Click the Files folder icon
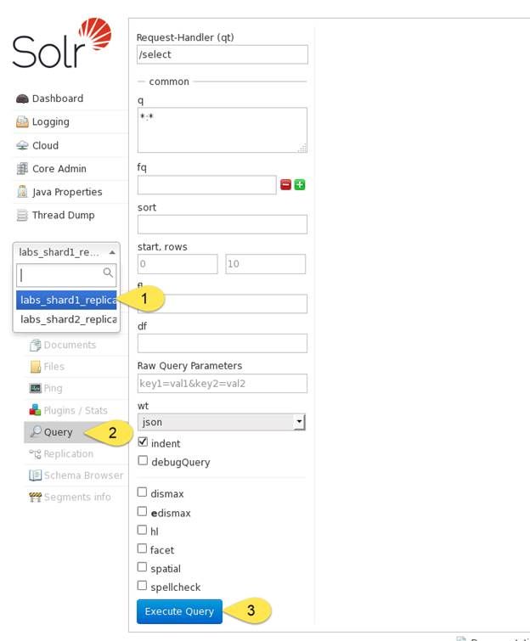 (x=36, y=367)
